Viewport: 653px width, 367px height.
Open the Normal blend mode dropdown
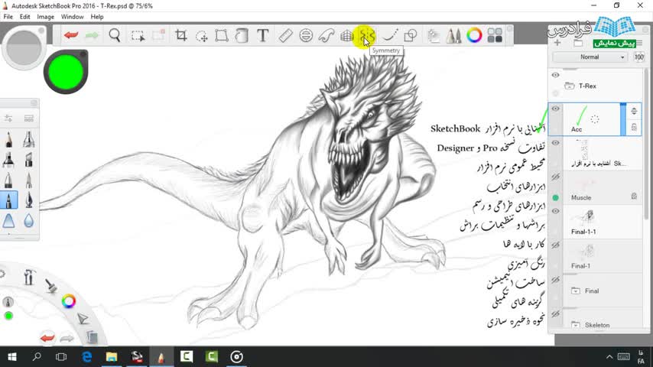[x=590, y=57]
